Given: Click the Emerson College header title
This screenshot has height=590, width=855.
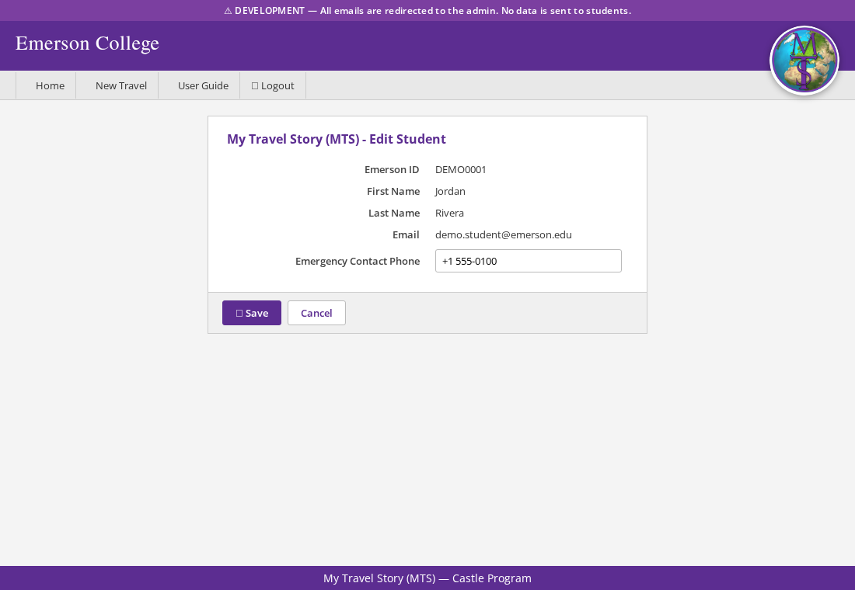Looking at the screenshot, I should 87,43.
